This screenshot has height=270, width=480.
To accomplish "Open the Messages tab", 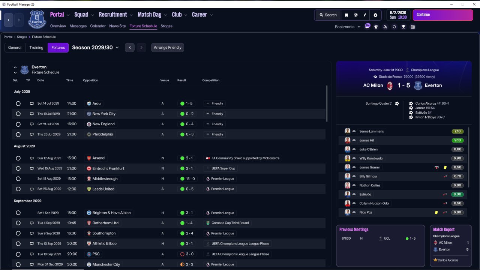I will point(78,26).
